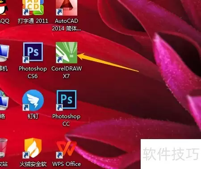
Task: Click the "WPS Office" label text
Action: [67, 164]
